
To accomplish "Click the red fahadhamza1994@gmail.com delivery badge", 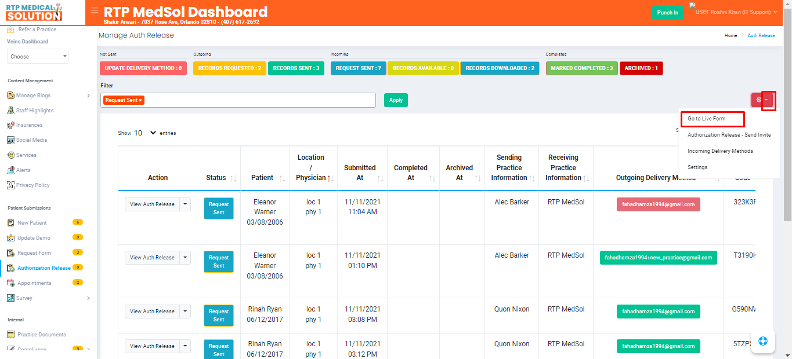I will click(x=659, y=204).
